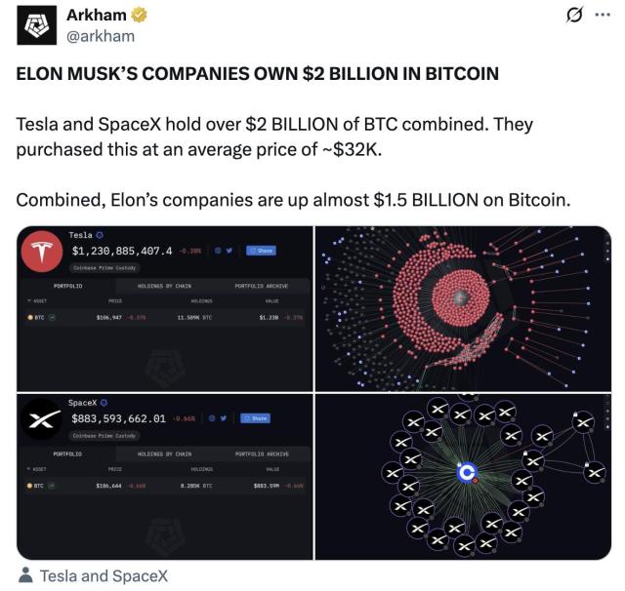Switch to Portfolio Archive tab for SpaceX
Viewport: 625px width, 591px height.
262,453
